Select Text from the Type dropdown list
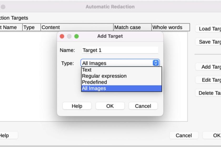Screen dimensions: 221x147 pos(122,70)
